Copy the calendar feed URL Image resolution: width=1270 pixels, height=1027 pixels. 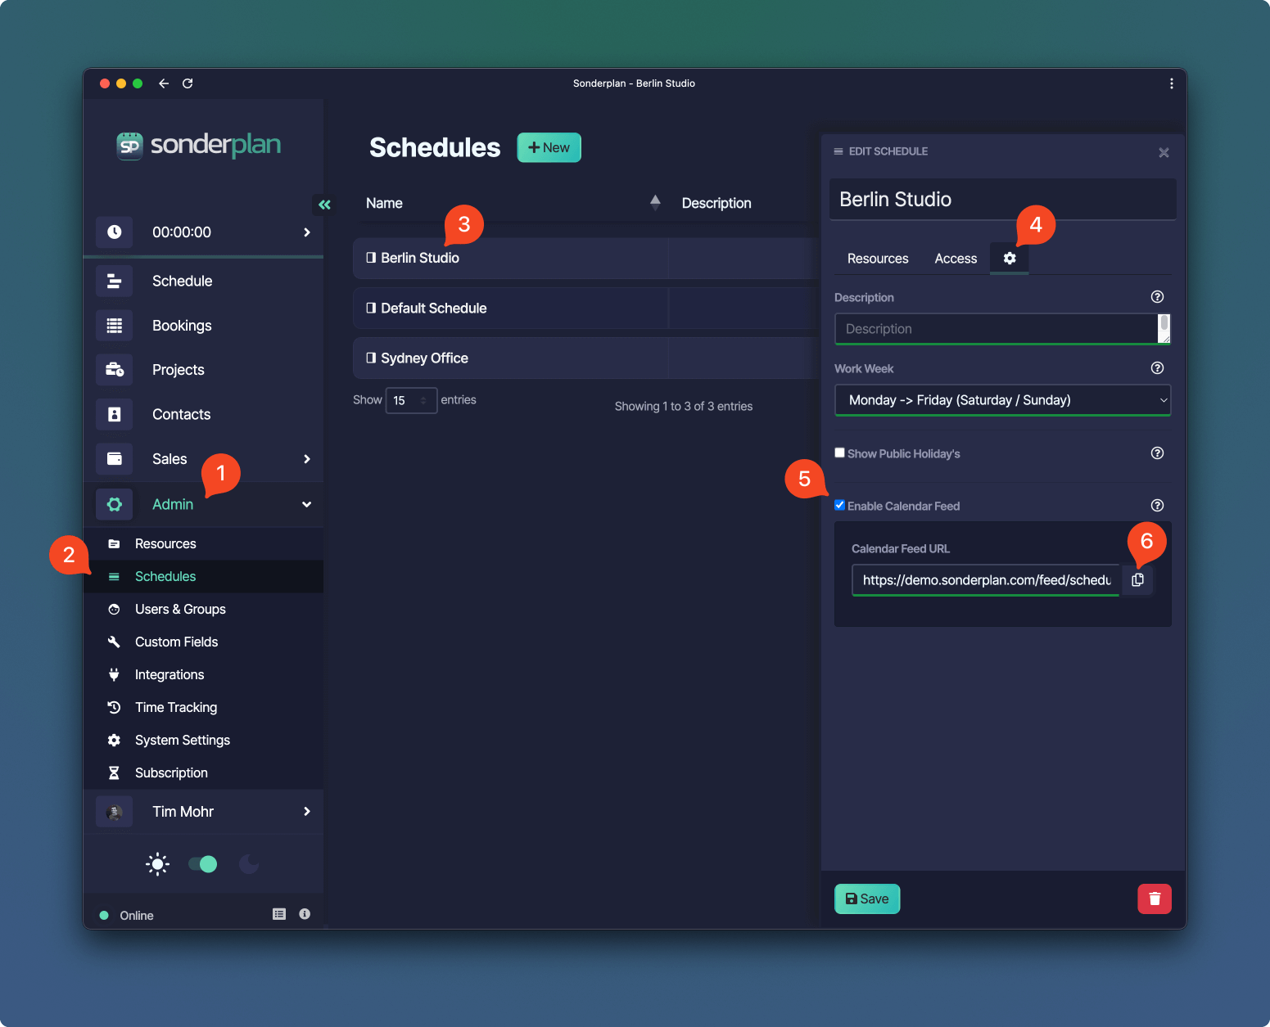(x=1137, y=580)
